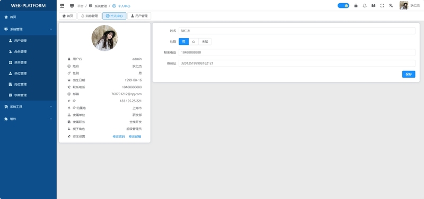Click the 修改邮箱 link
This screenshot has width=424, height=199.
pos(135,137)
